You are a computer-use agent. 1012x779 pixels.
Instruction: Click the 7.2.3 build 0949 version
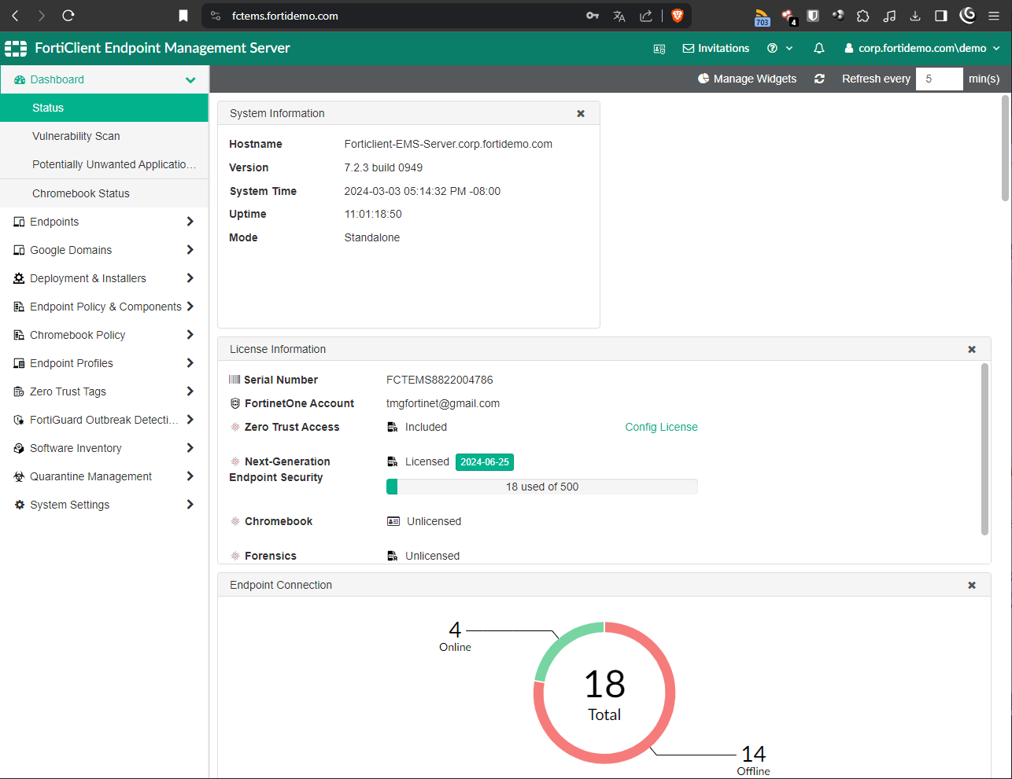[383, 167]
